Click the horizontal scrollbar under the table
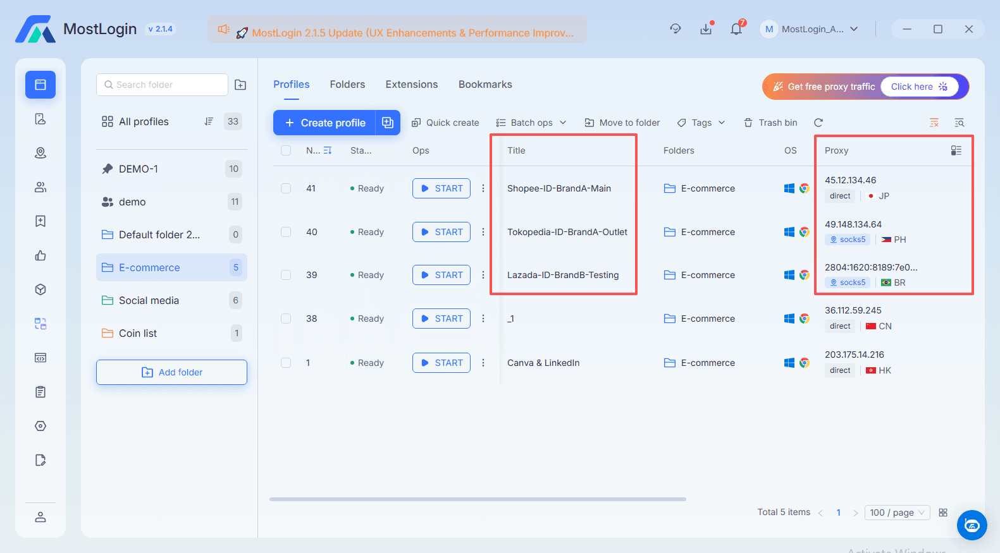This screenshot has height=553, width=1000. coord(478,499)
